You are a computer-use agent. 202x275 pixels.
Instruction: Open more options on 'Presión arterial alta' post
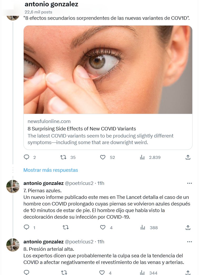click(x=189, y=242)
